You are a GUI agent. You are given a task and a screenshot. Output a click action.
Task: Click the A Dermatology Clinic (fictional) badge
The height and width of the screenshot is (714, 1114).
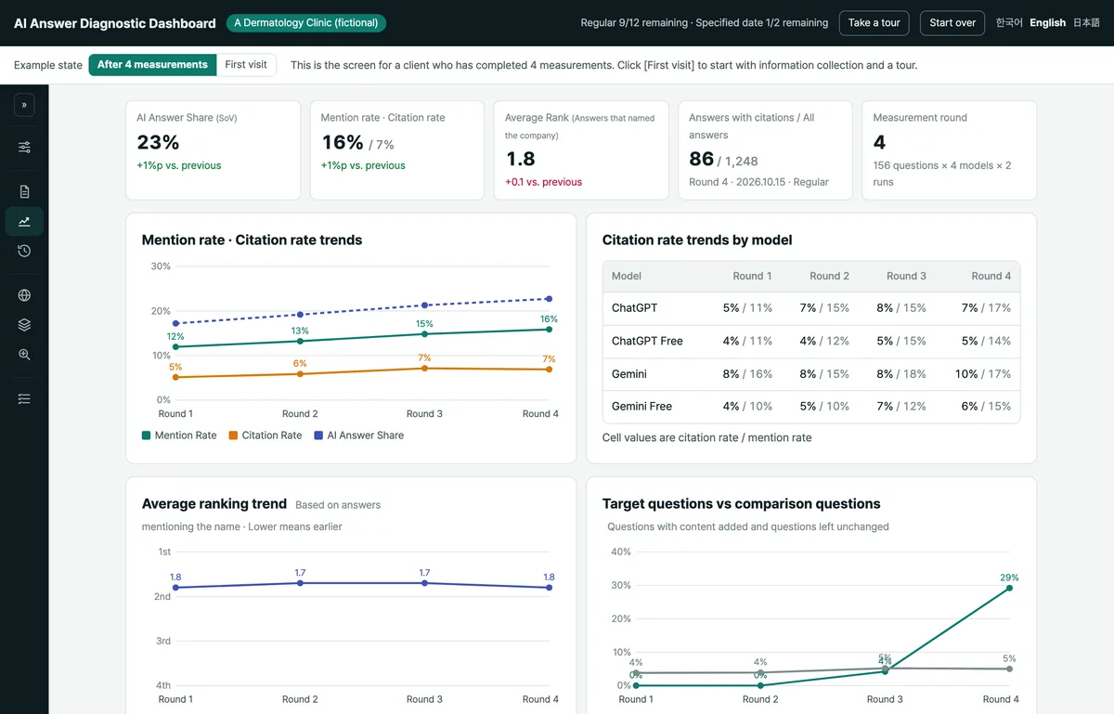coord(306,23)
